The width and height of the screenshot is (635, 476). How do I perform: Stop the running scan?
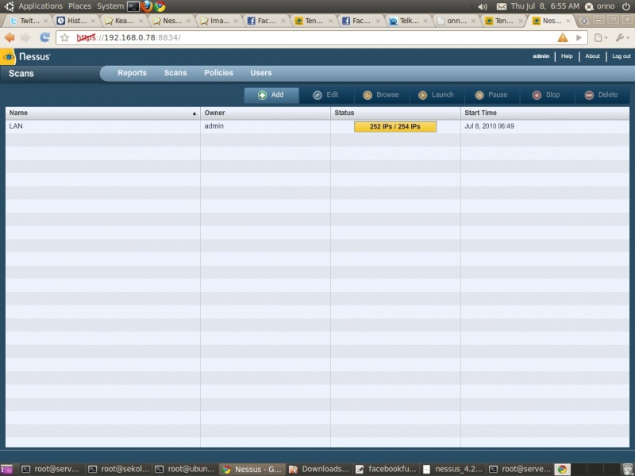(x=537, y=95)
